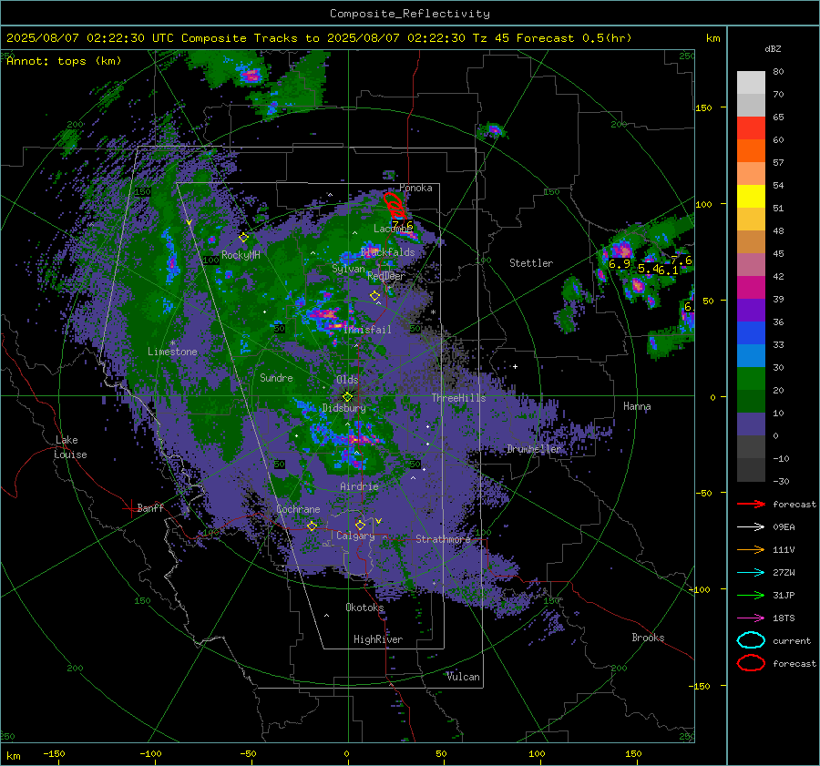
Task: Click the Lake Louise label
Action: (70, 447)
